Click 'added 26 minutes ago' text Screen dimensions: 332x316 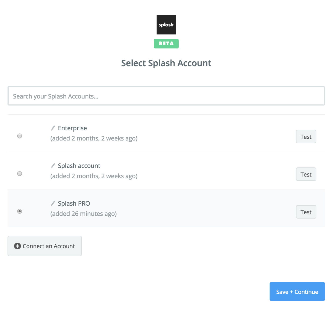click(x=83, y=214)
